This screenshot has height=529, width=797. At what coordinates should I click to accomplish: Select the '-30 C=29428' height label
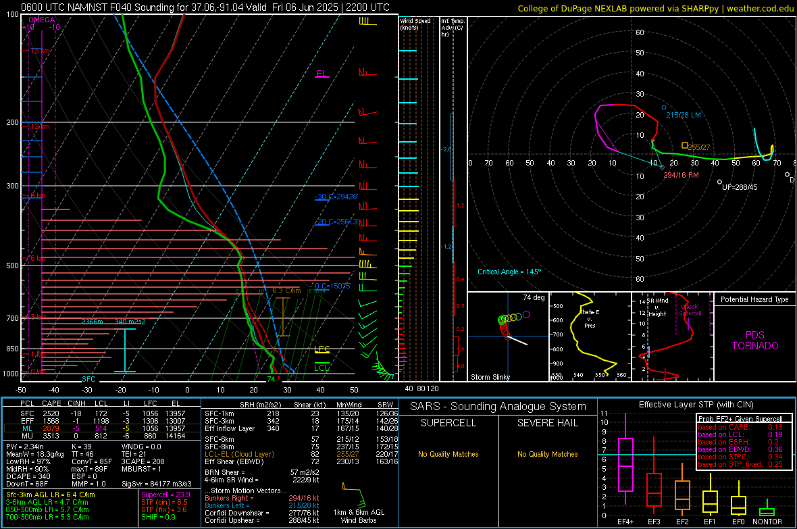[336, 197]
